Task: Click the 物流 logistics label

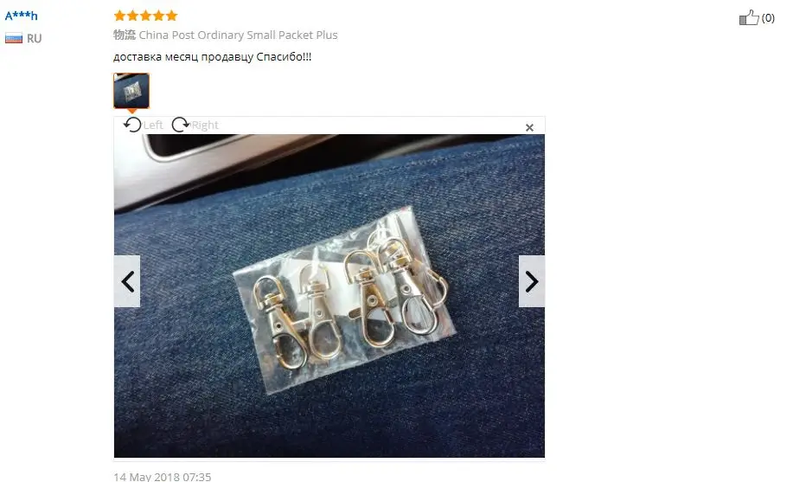Action: (x=125, y=35)
